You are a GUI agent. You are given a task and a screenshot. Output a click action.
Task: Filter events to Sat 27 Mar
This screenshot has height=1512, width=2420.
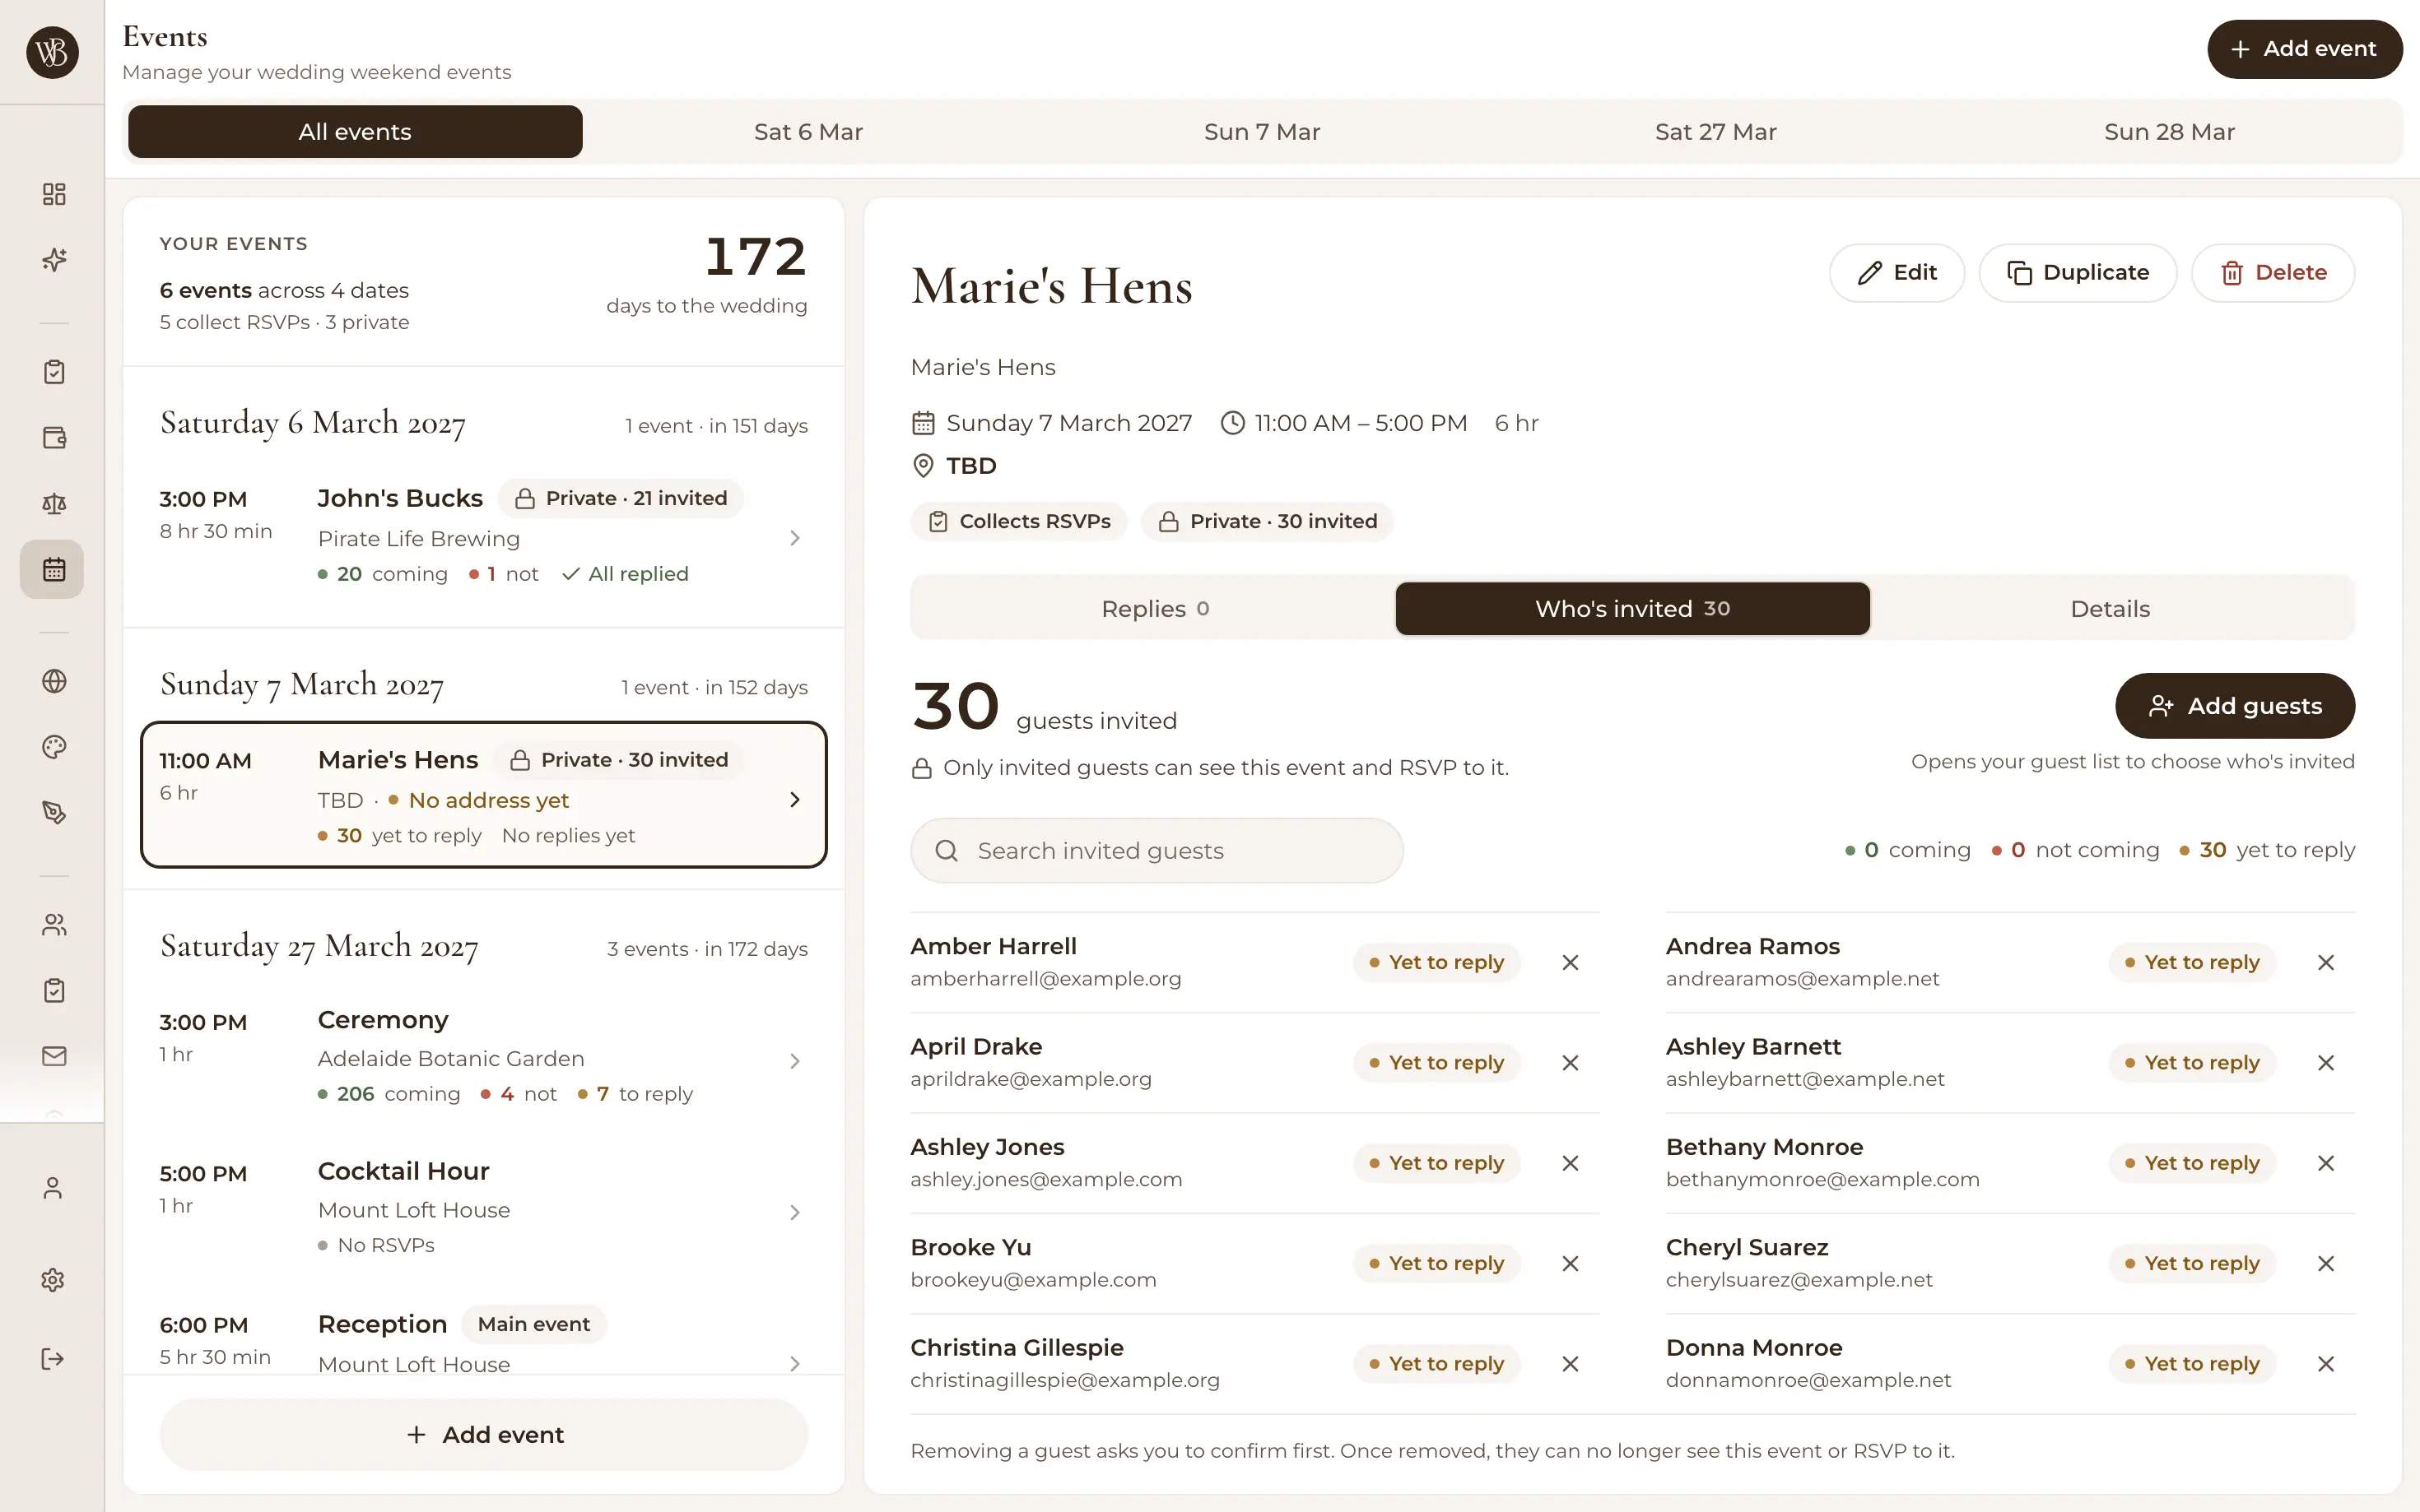point(1715,132)
